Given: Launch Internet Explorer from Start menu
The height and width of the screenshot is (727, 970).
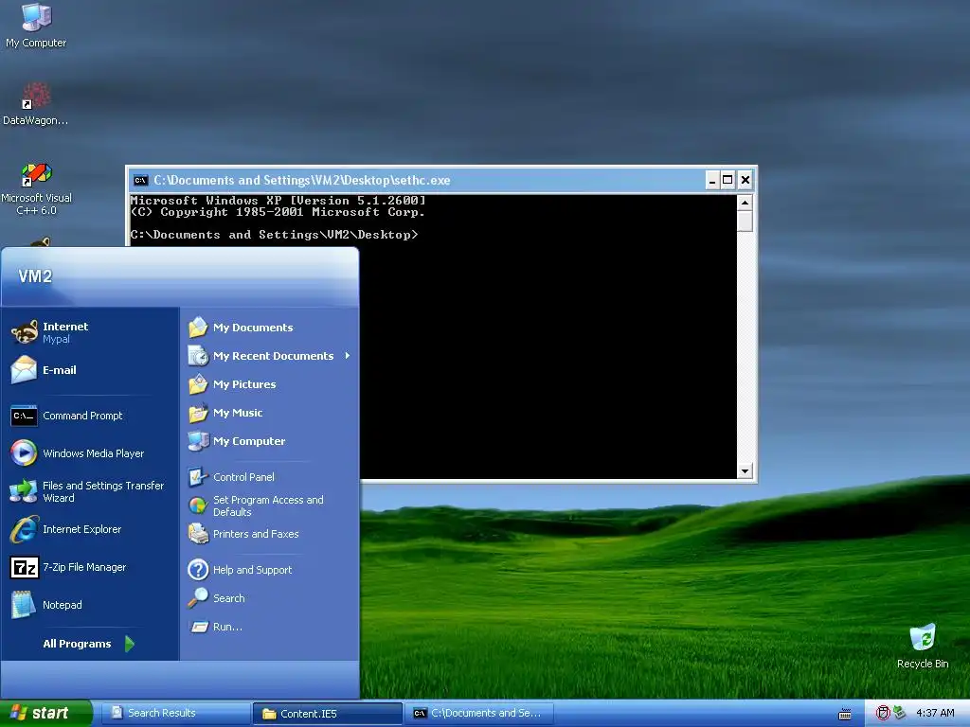Looking at the screenshot, I should [90, 529].
